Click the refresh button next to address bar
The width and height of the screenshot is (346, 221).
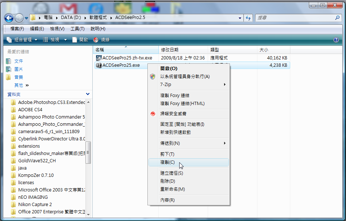pyautogui.click(x=248, y=18)
